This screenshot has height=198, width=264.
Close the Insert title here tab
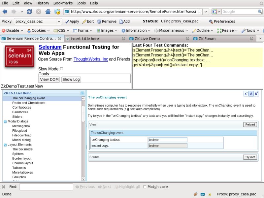123,39
